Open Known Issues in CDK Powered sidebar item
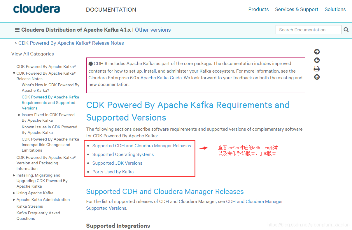 tap(49, 130)
